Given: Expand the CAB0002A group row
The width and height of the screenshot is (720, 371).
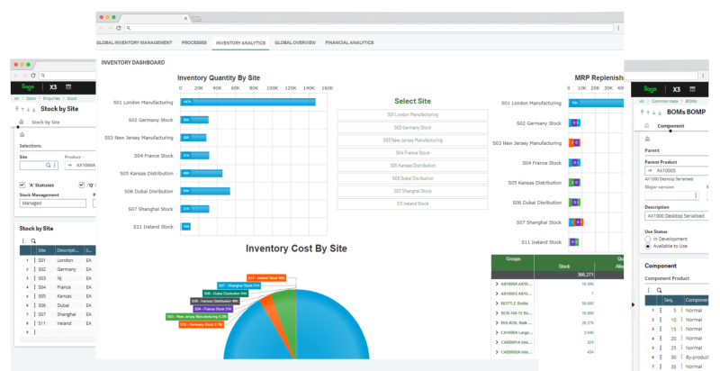Looking at the screenshot, I should click(x=497, y=352).
